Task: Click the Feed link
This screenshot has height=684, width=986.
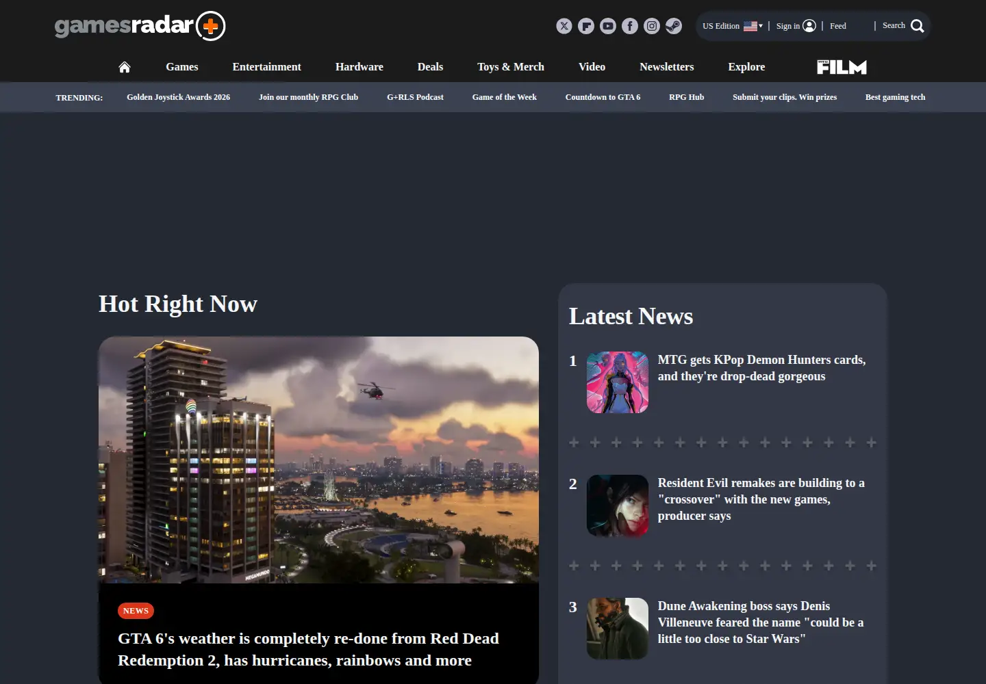Action: coord(838,26)
